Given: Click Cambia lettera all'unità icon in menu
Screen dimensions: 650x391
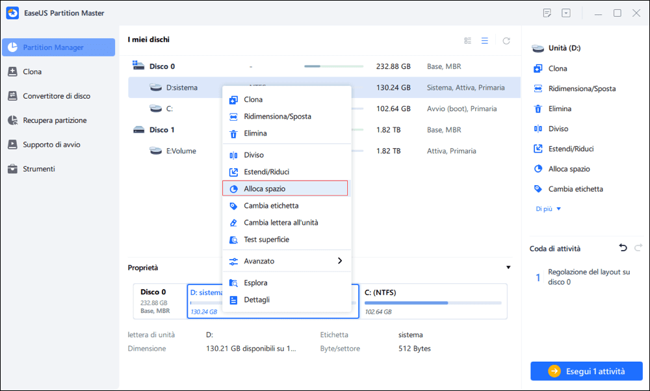Looking at the screenshot, I should 234,223.
